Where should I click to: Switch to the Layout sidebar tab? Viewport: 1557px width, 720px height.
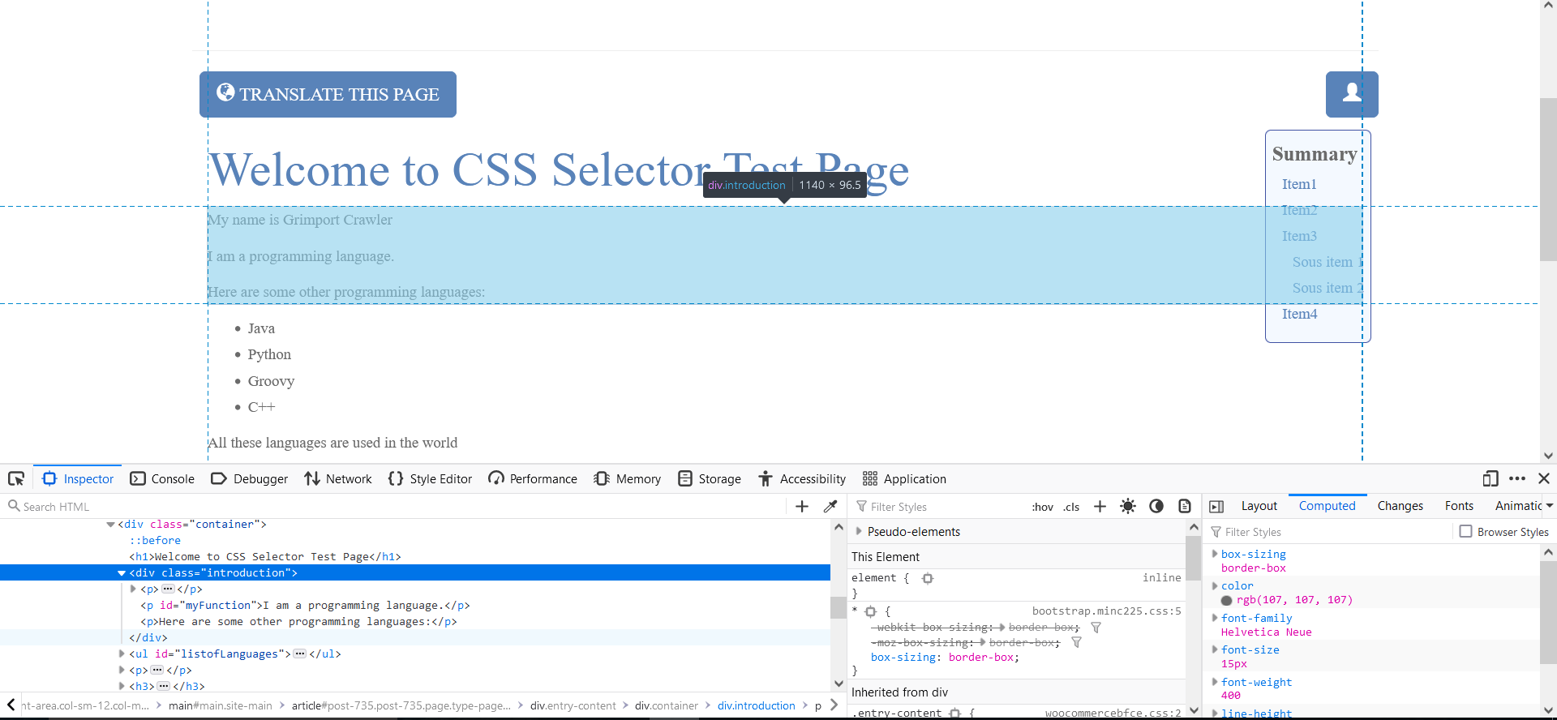(1259, 506)
